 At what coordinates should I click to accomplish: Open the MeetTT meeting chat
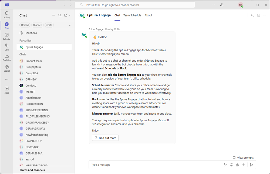point(44,92)
